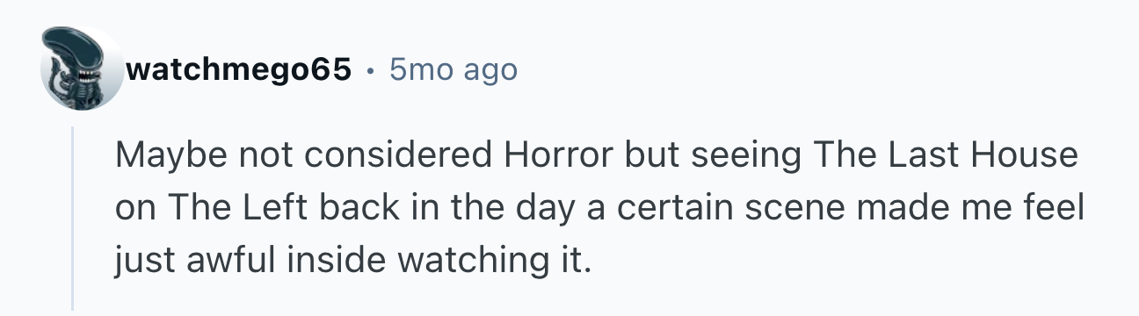Click the word Horror in the comment

click(558, 156)
